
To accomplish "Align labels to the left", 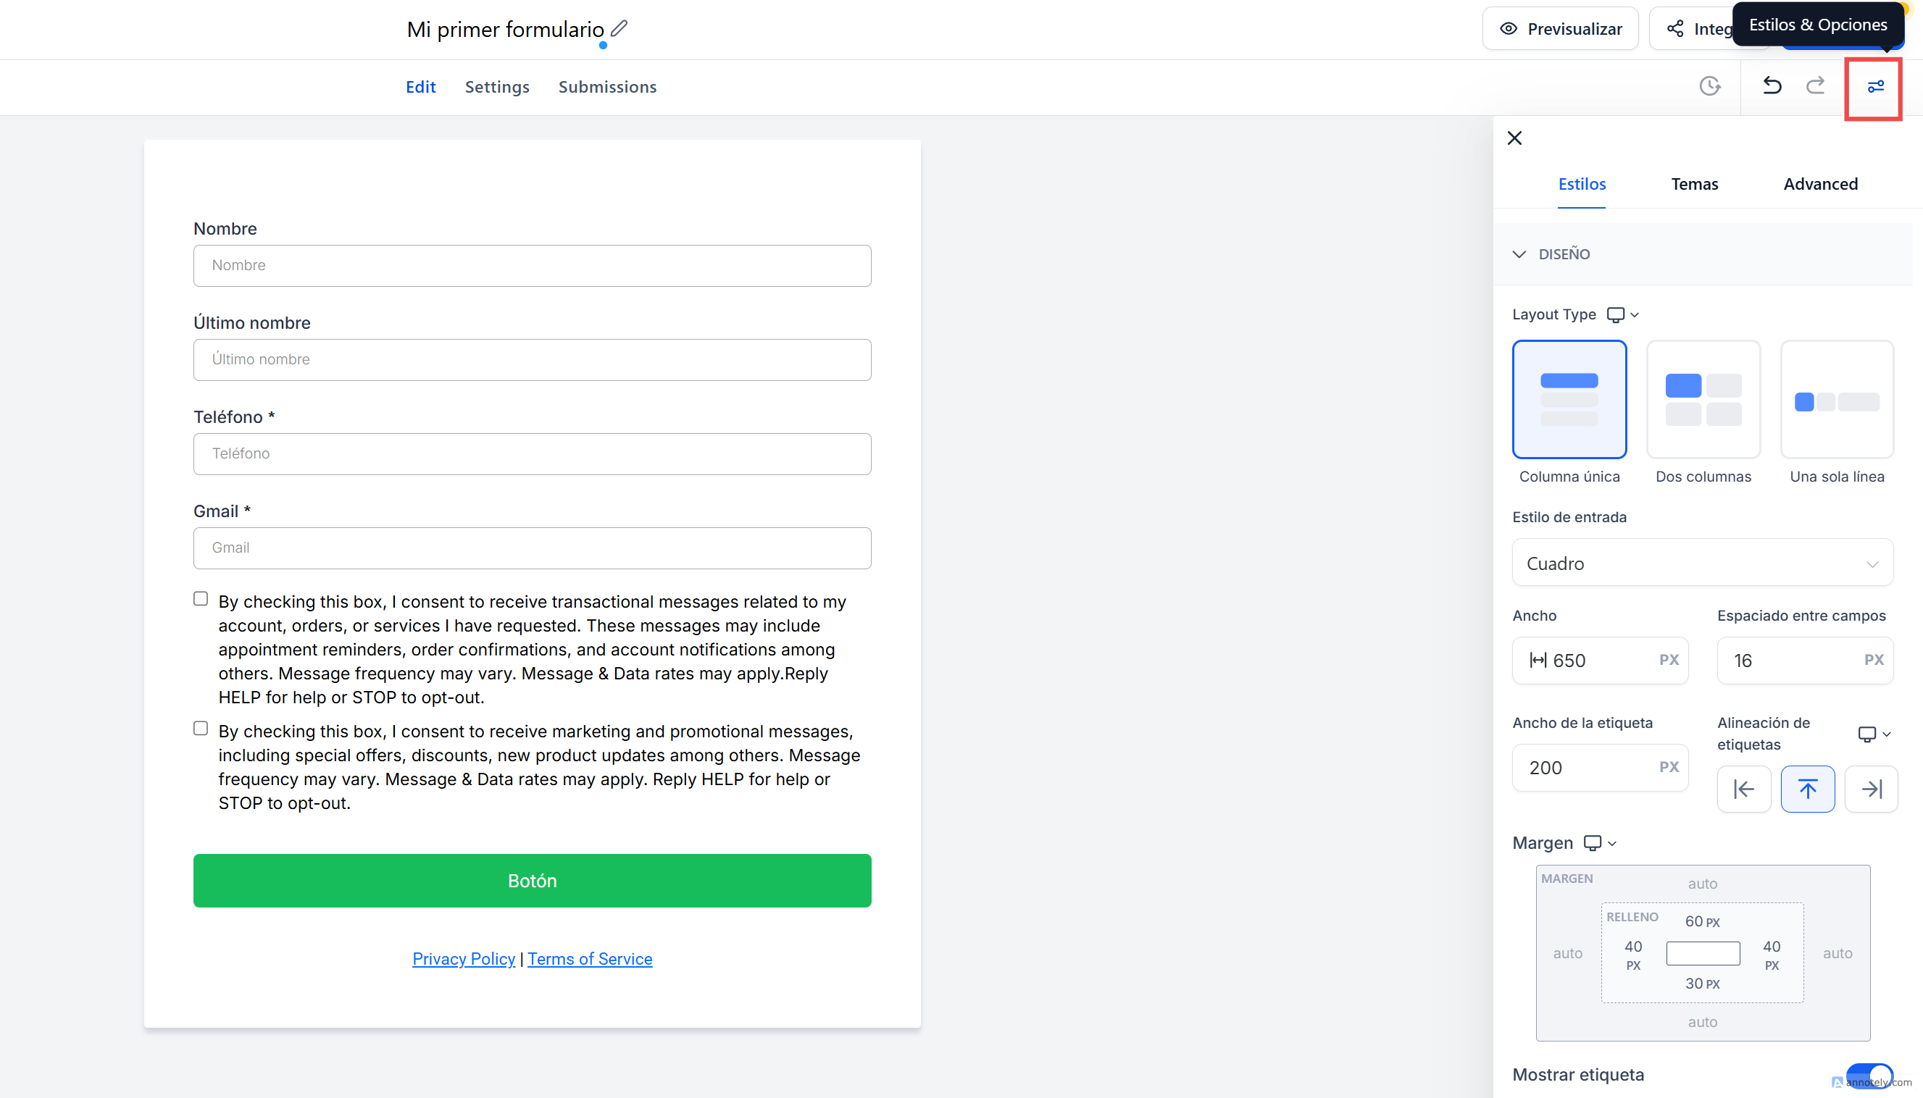I will click(1743, 789).
